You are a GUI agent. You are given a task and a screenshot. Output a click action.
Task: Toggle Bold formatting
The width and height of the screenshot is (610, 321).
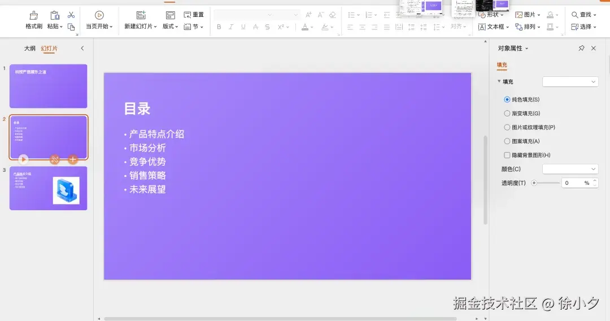[219, 27]
